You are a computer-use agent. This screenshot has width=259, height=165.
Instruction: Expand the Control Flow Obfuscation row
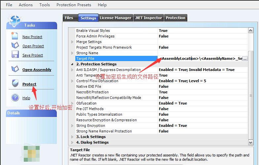pyautogui.click(x=72, y=81)
